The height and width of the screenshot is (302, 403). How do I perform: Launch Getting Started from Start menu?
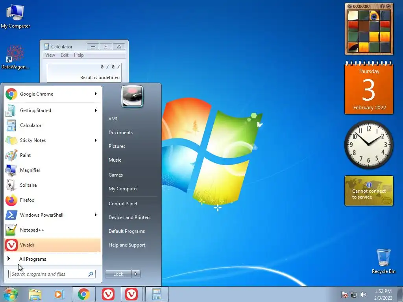point(53,110)
